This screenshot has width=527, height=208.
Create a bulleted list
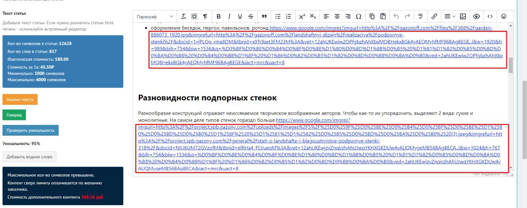point(278,16)
